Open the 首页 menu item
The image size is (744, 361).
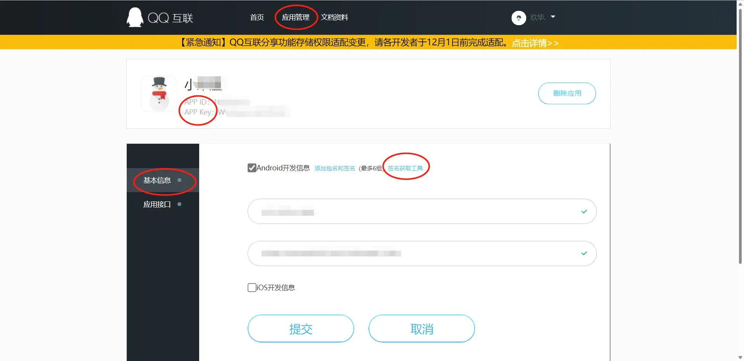click(257, 17)
